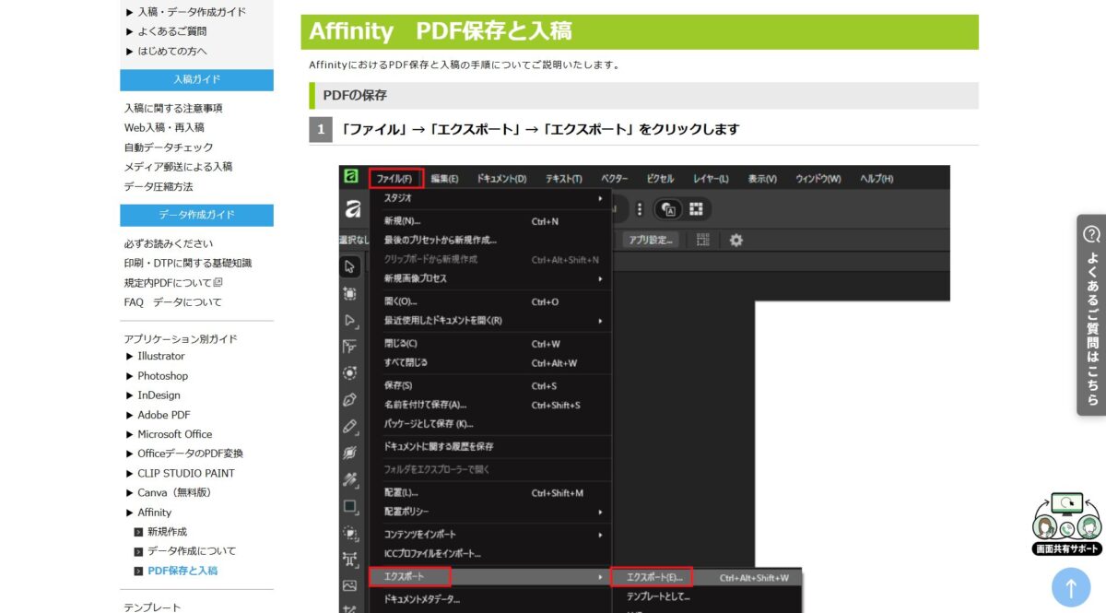Click the green Affinity logo icon

(x=350, y=177)
